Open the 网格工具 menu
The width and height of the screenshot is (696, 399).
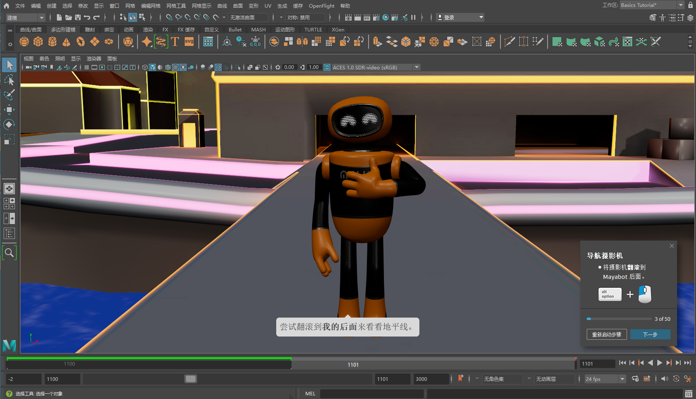point(176,6)
